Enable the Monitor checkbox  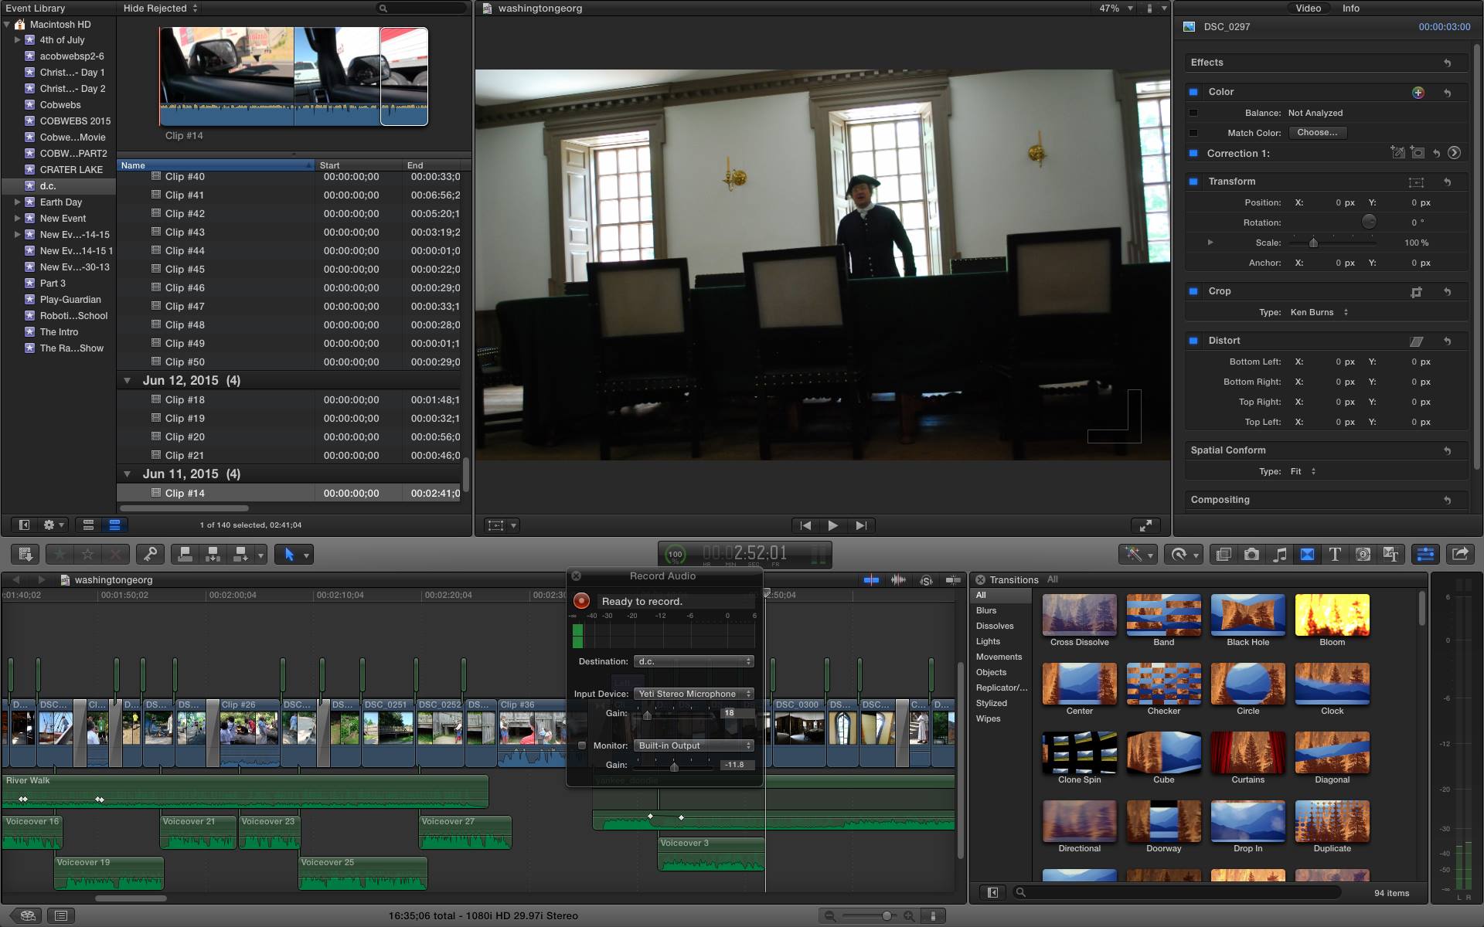point(582,745)
